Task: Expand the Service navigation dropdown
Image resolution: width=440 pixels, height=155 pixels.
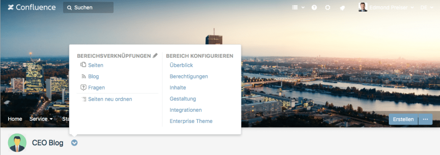Action: (41, 119)
